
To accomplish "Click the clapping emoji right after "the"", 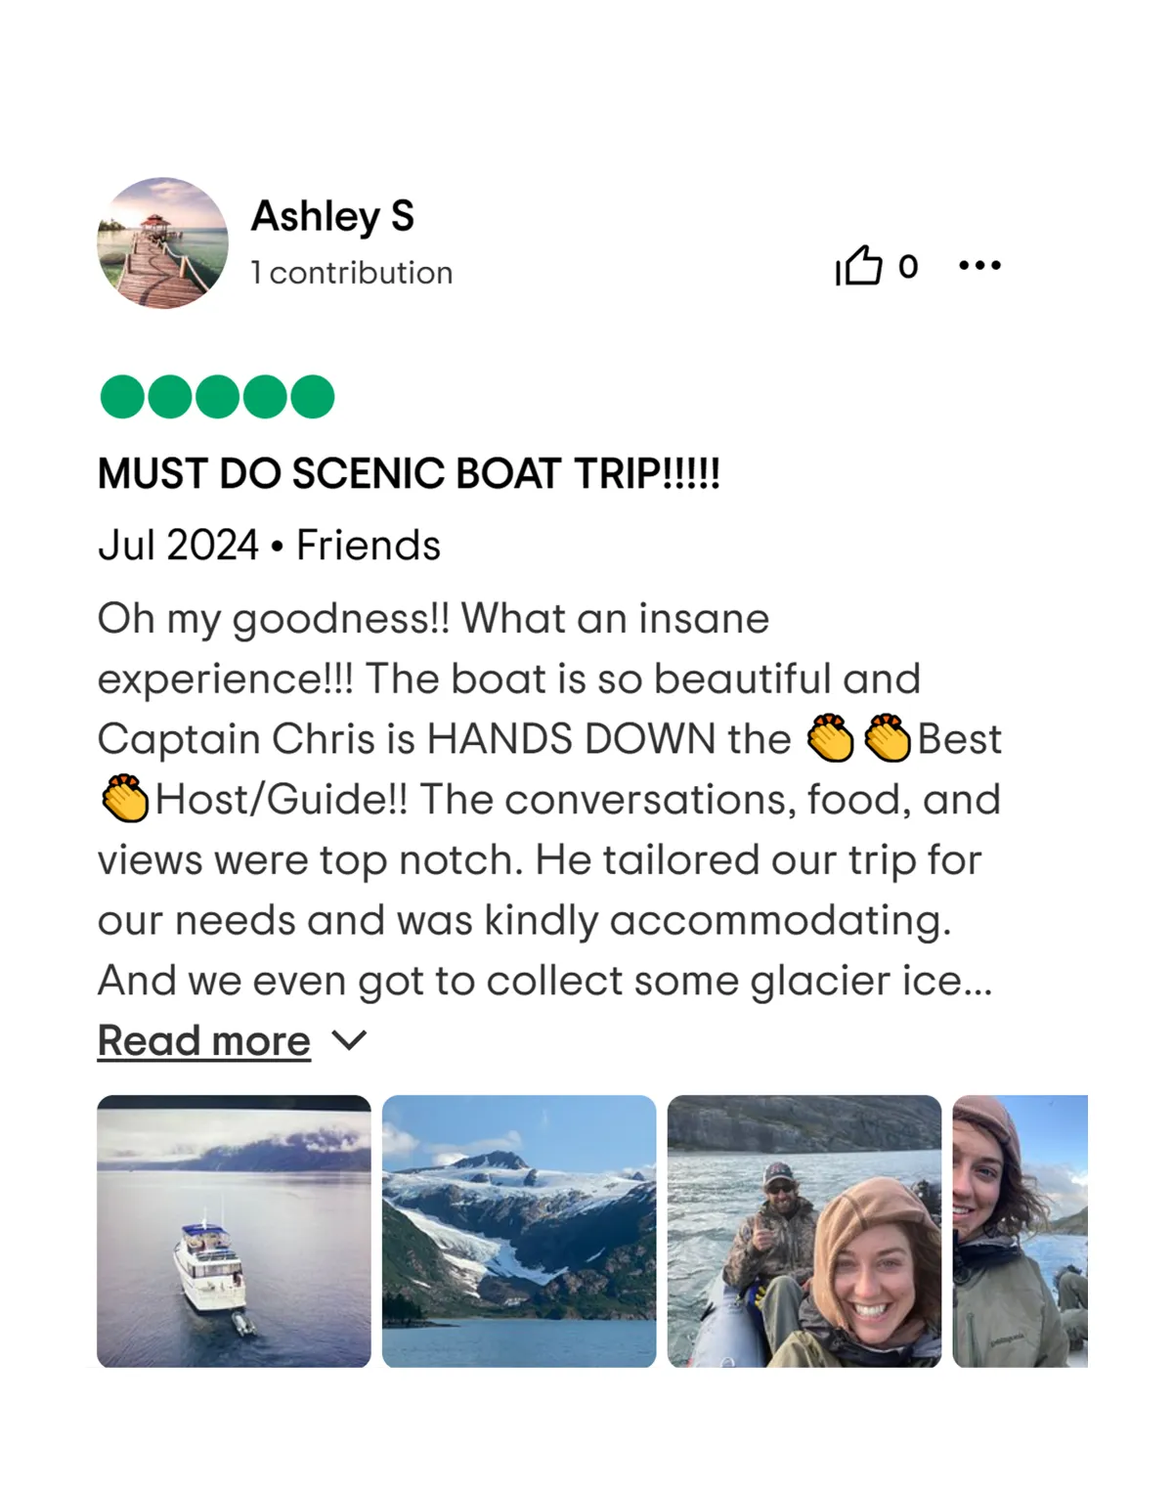I will click(x=830, y=738).
